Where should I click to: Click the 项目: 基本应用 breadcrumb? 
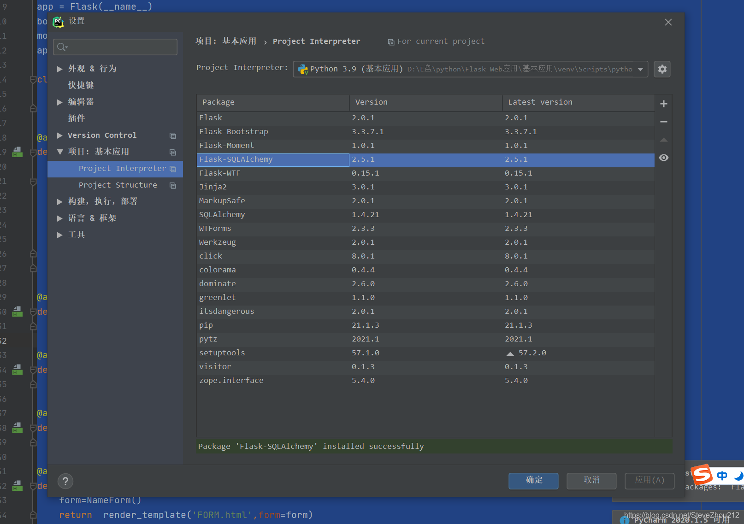tap(226, 41)
